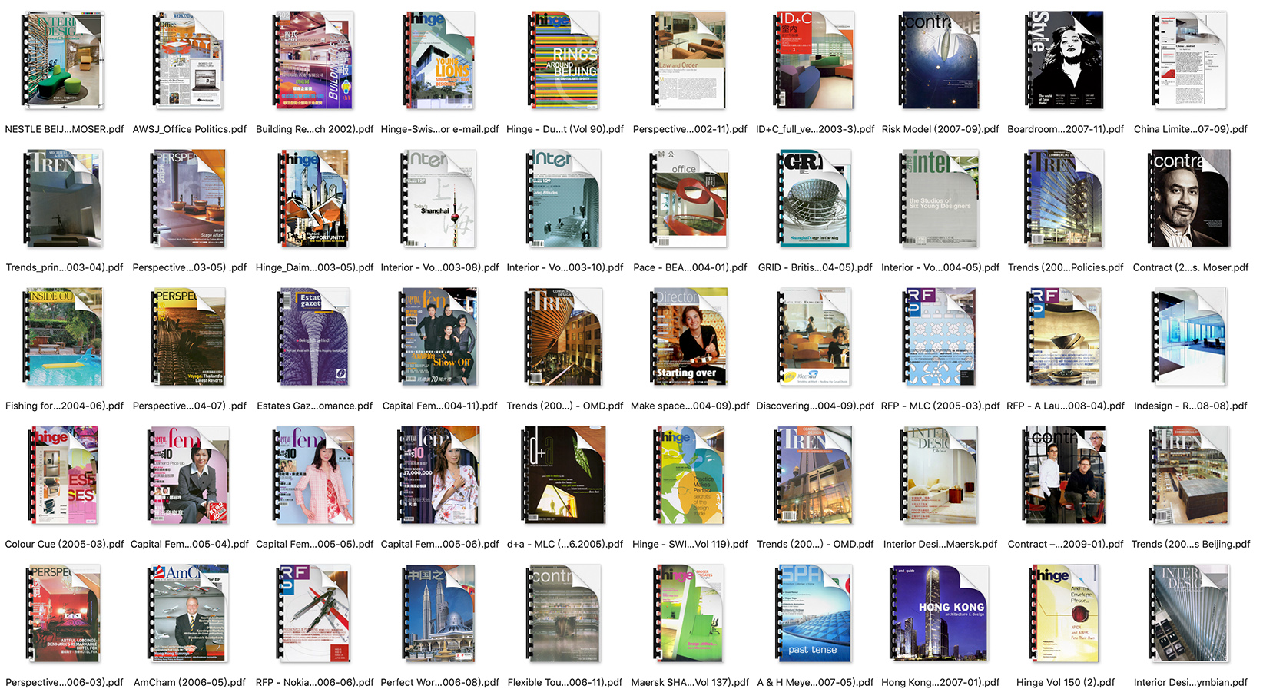
Task: Select the Capital Fem...004-11).pdf icon
Action: (439, 336)
